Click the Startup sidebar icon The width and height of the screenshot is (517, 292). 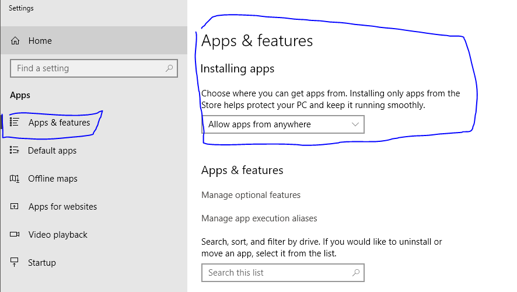[x=15, y=263]
